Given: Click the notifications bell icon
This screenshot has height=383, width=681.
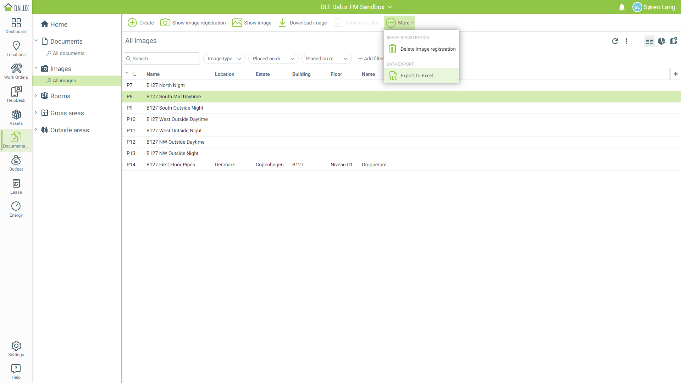Looking at the screenshot, I should 621,7.
